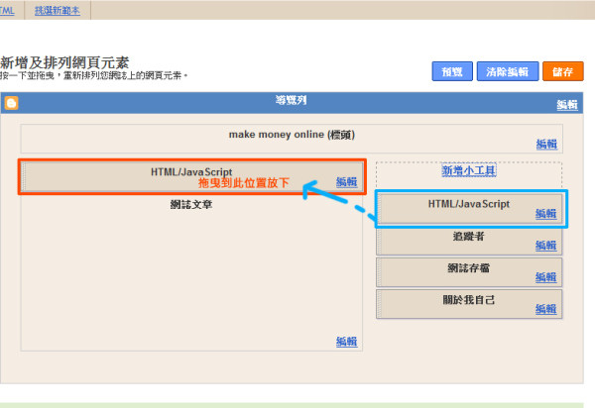
Task: Click the 新增及排列網頁元素 heading
Action: click(64, 62)
